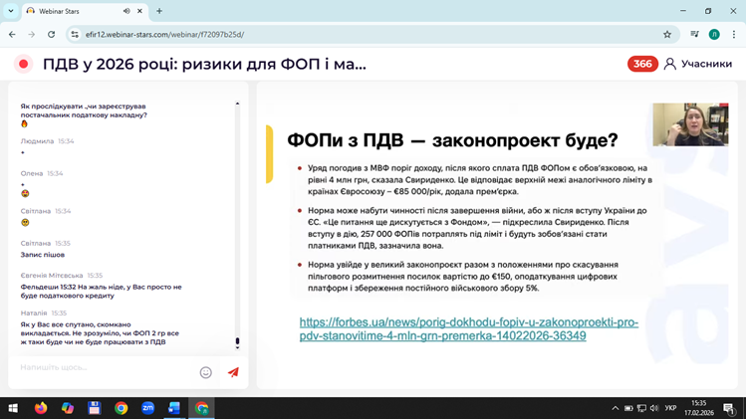Open a new browser tab
This screenshot has width=746, height=419.
[x=159, y=11]
